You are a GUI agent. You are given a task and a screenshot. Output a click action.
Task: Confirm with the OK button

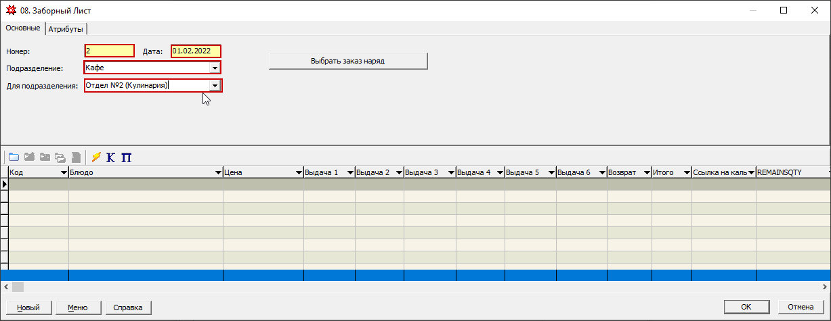(746, 307)
